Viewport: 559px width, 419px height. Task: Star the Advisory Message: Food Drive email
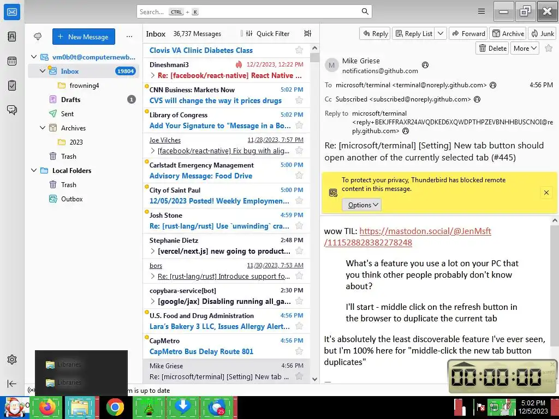pos(299,175)
